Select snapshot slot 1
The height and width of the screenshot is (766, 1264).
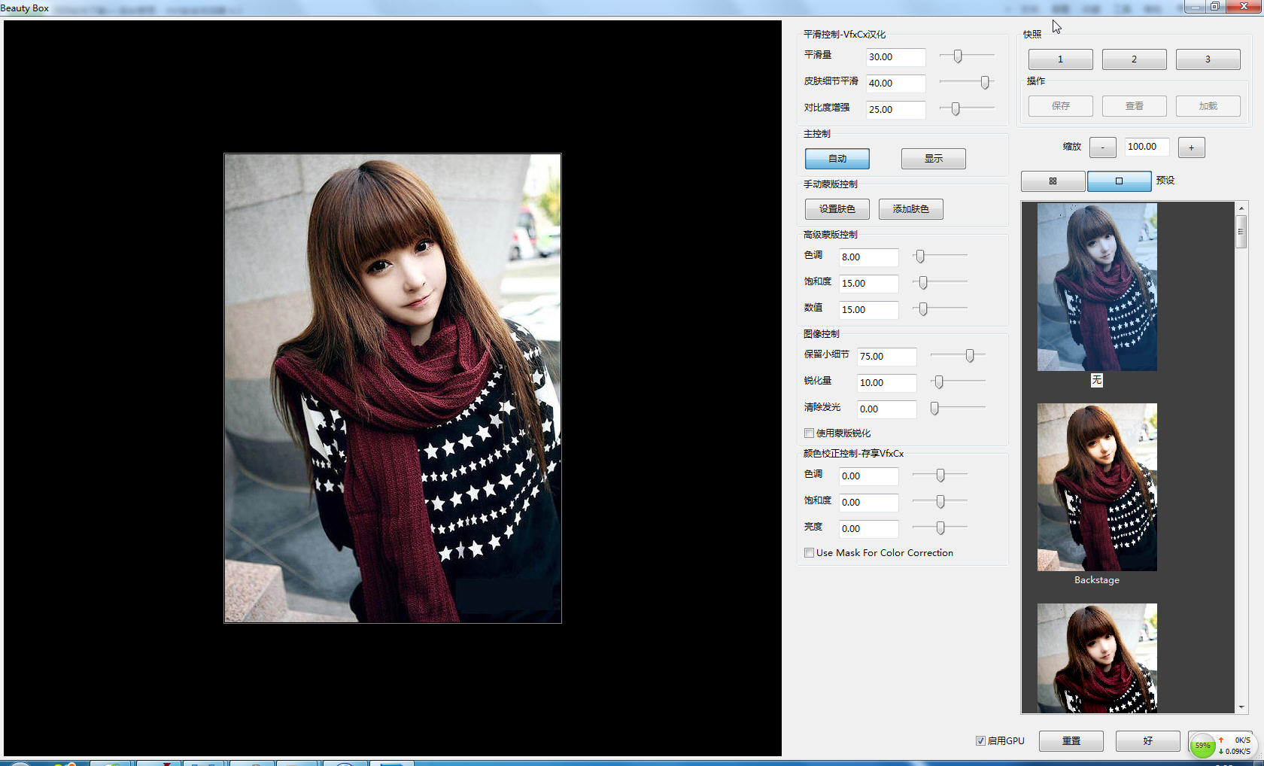1060,59
